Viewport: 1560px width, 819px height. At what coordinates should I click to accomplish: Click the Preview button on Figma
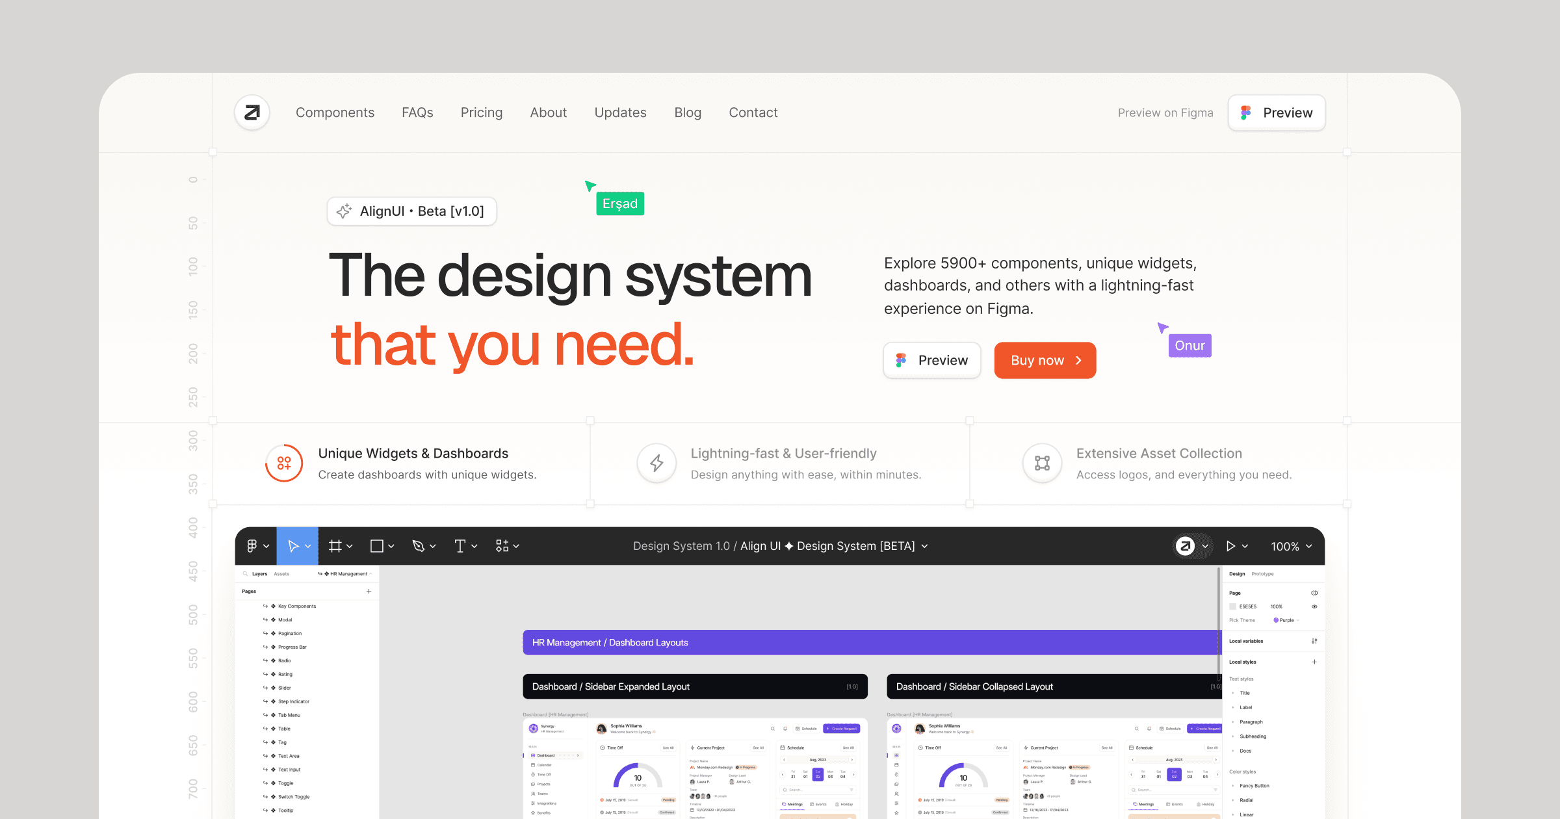click(x=1279, y=111)
